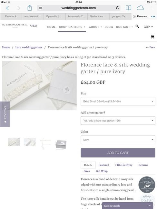Open the Gift Wrap tab
The image size is (157, 209).
(102, 171)
